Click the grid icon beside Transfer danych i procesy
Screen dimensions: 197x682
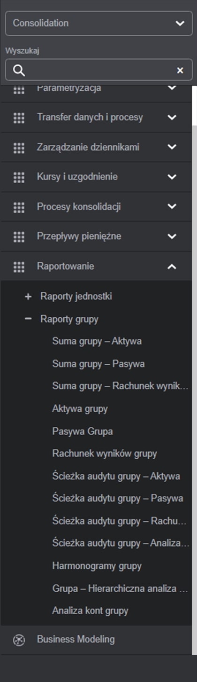pos(19,118)
